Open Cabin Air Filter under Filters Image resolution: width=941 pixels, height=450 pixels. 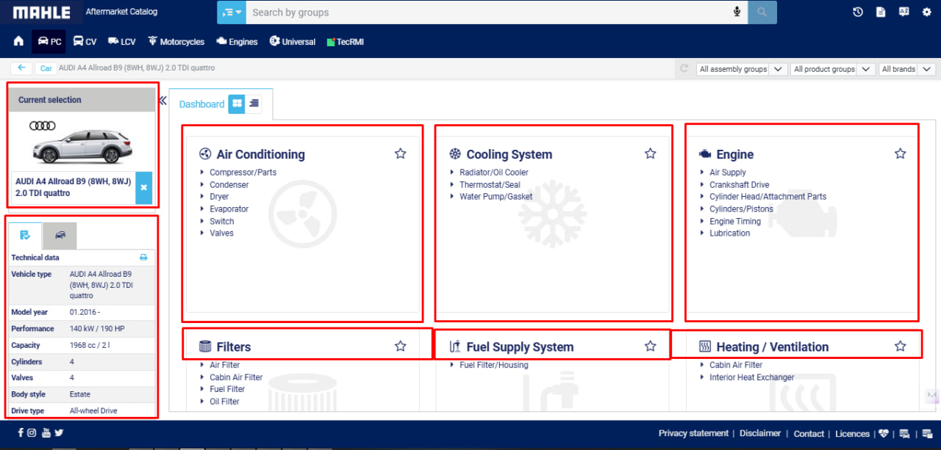[x=236, y=377]
